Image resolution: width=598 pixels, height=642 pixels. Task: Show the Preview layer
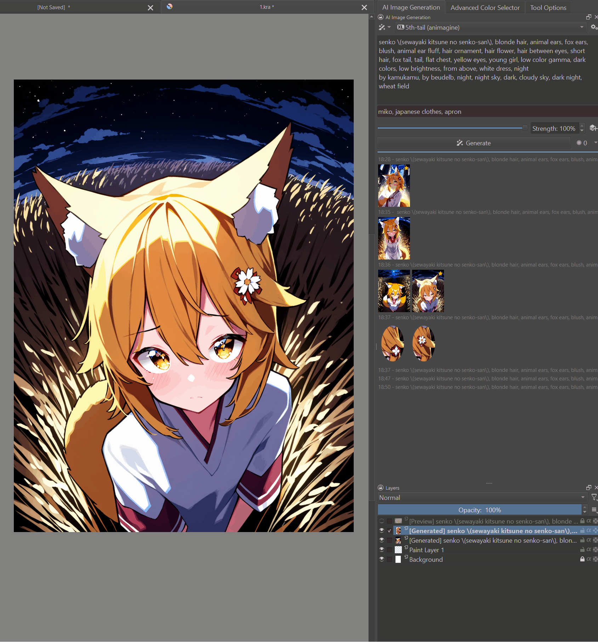pyautogui.click(x=382, y=521)
